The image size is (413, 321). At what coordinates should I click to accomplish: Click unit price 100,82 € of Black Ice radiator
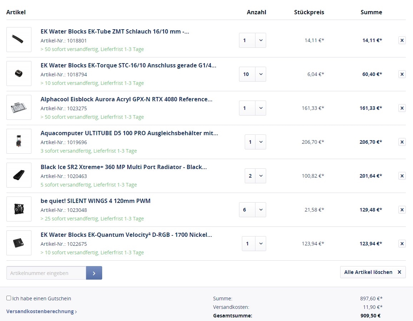[313, 176]
